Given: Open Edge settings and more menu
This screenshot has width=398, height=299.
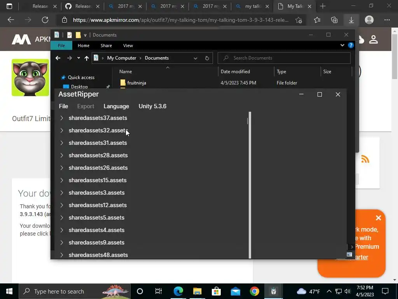Looking at the screenshot, I should (x=387, y=20).
